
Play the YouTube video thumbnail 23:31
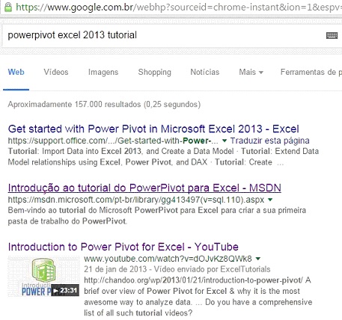[43, 277]
